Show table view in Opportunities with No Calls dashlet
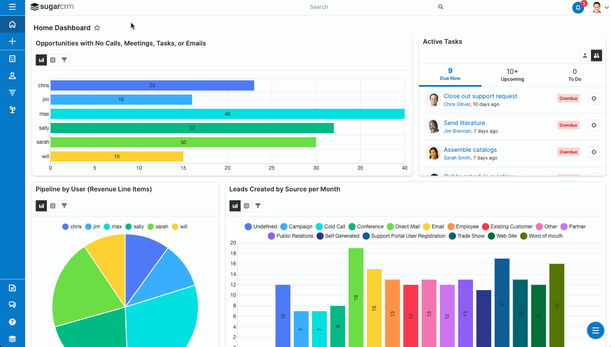Screen dimensions: 611x347 [53, 60]
